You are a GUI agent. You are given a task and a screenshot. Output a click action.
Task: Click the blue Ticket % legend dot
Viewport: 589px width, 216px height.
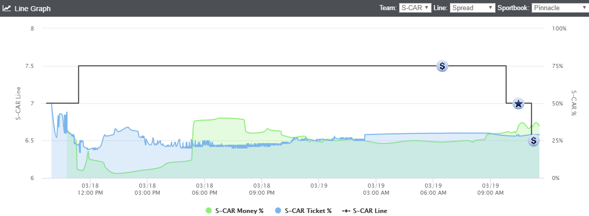click(x=278, y=211)
